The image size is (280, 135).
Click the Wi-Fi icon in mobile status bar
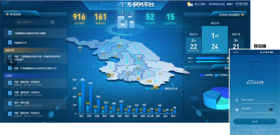tap(268, 52)
